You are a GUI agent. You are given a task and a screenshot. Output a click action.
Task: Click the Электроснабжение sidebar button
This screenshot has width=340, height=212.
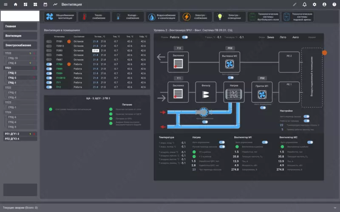click(x=20, y=45)
